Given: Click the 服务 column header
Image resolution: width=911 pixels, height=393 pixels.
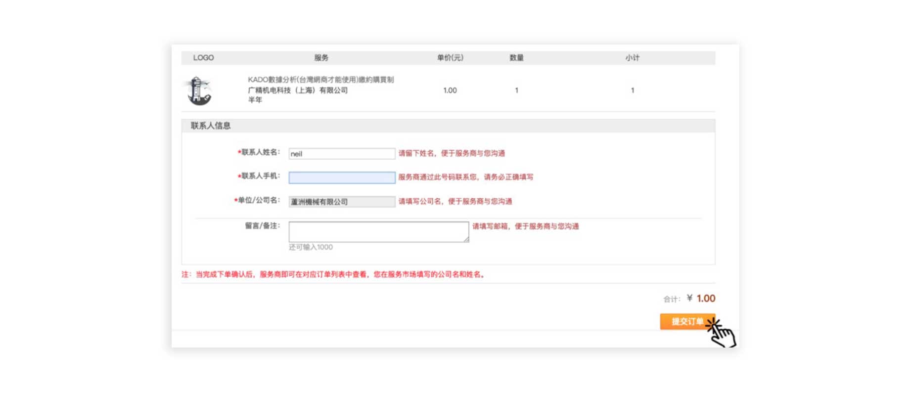Looking at the screenshot, I should point(321,58).
